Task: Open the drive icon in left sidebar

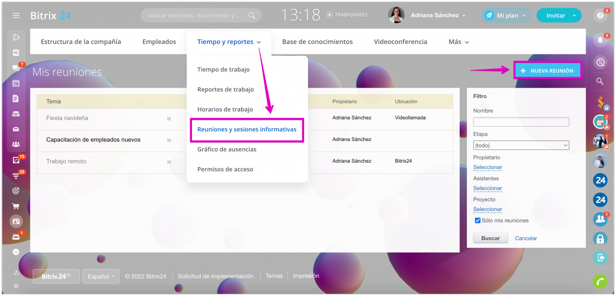Action: click(x=16, y=114)
